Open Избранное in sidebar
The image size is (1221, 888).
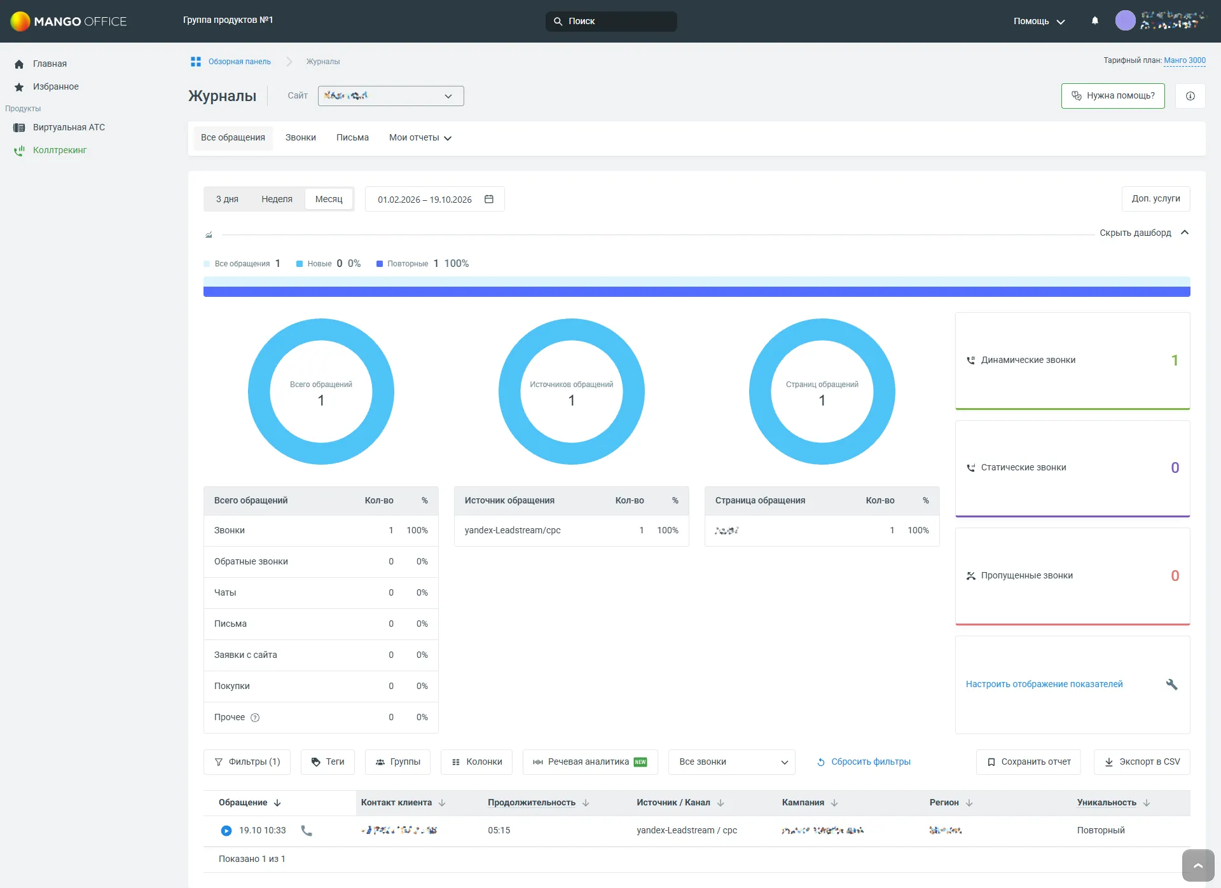55,86
